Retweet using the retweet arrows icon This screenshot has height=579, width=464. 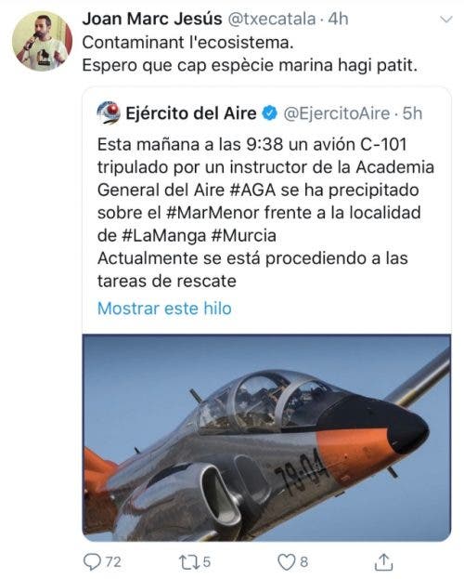[189, 562]
